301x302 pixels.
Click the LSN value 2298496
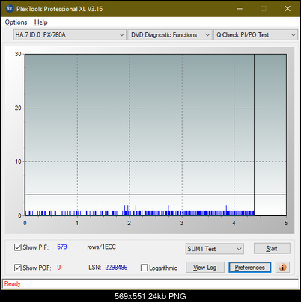116,268
